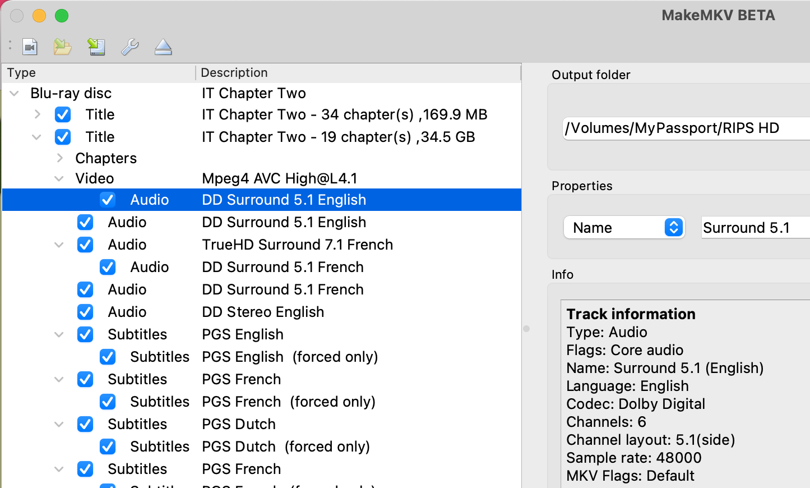The height and width of the screenshot is (488, 810).
Task: Expand the 34 chapter(s) Title node
Action: click(38, 114)
